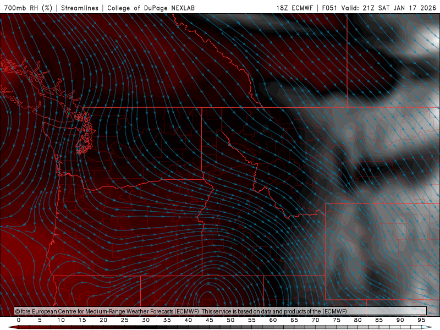Image resolution: width=440 pixels, height=330 pixels.
Task: Click the 0 value on the colorbar scale
Action: pyautogui.click(x=19, y=320)
